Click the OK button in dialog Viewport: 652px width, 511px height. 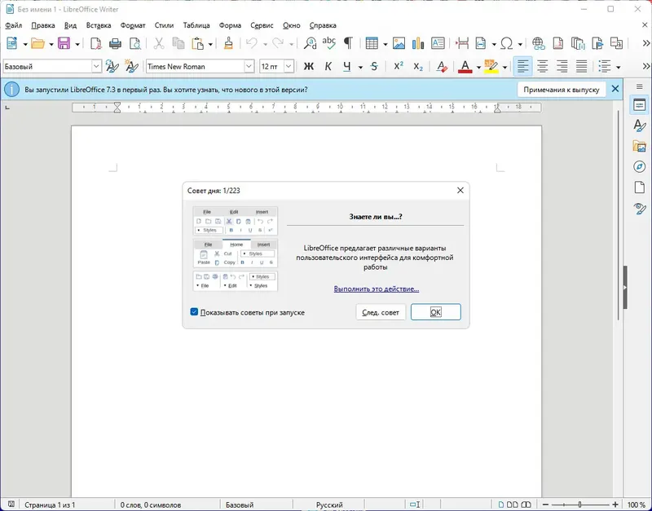click(x=436, y=312)
